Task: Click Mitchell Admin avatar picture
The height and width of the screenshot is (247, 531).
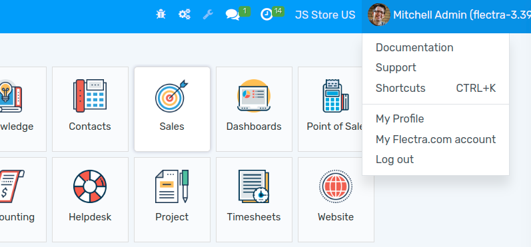Action: point(379,15)
